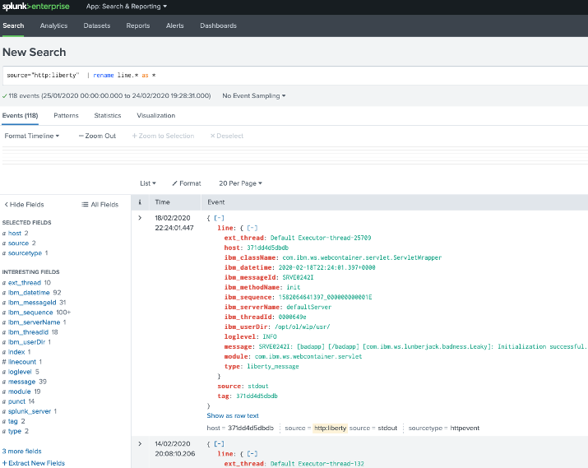This screenshot has height=468, width=588.
Task: Open the 20 Per Page dropdown
Action: coord(240,183)
